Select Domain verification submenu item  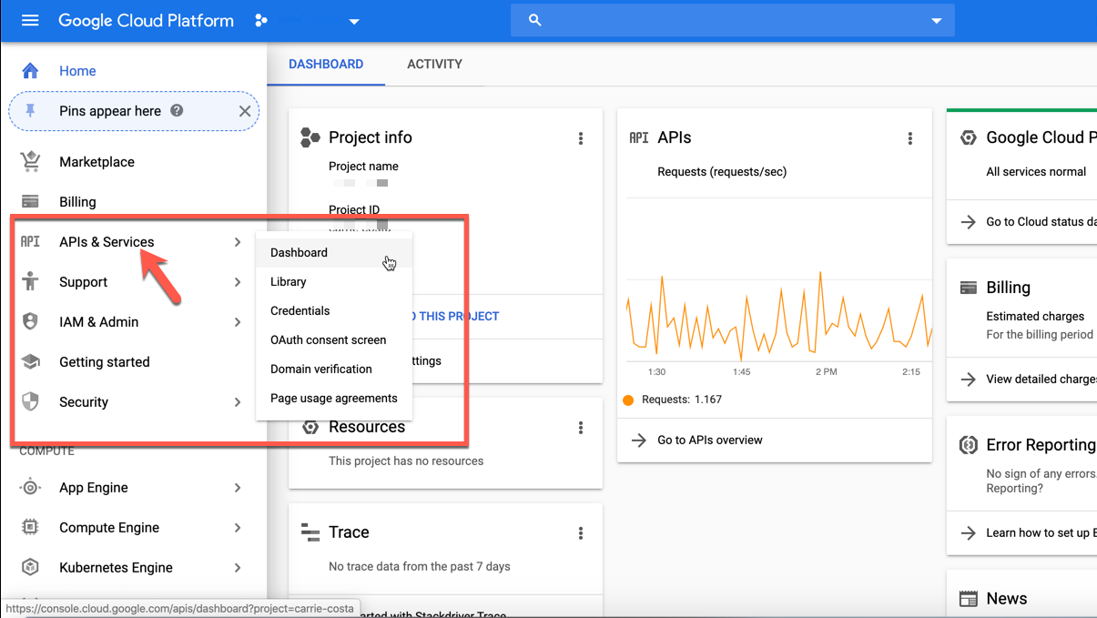point(334,370)
